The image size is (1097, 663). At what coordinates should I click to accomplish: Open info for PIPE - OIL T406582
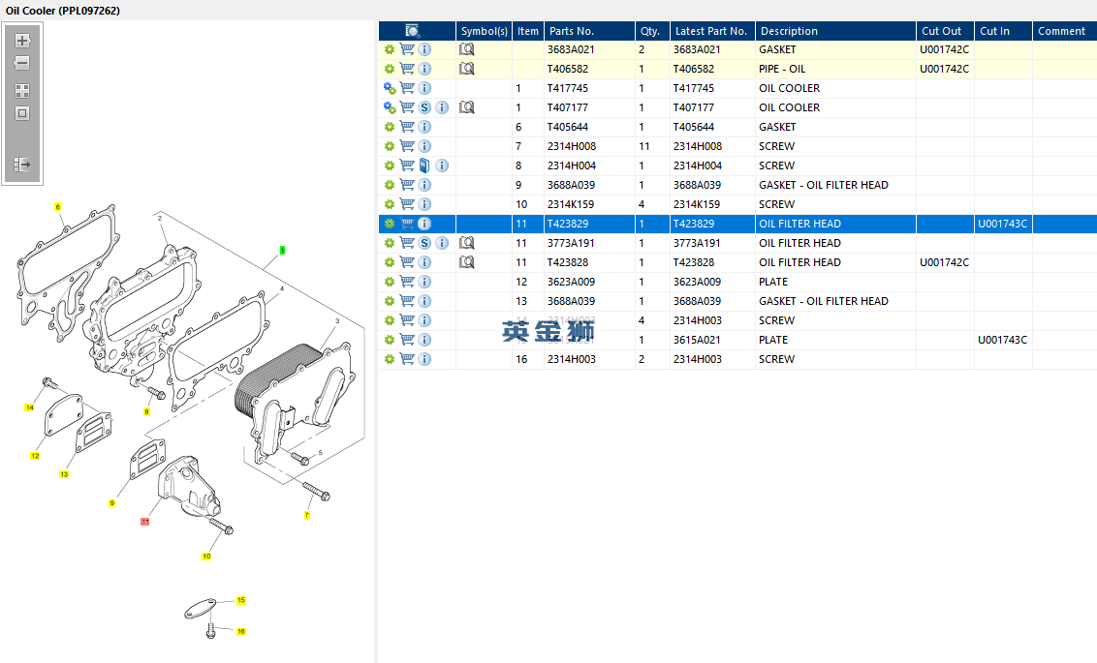pyautogui.click(x=424, y=69)
